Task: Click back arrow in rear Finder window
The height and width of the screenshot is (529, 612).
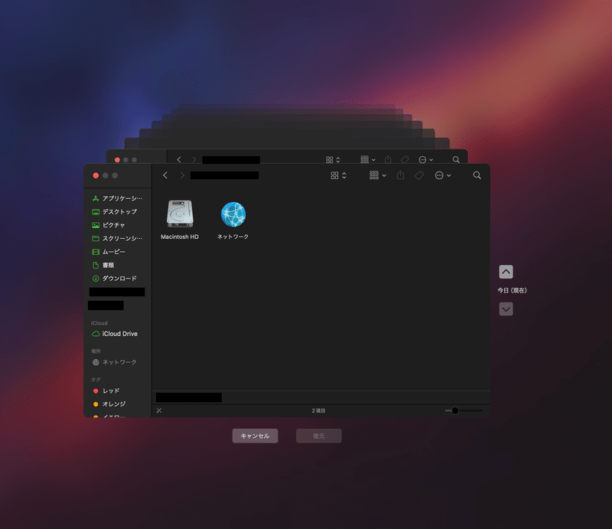Action: coord(179,159)
